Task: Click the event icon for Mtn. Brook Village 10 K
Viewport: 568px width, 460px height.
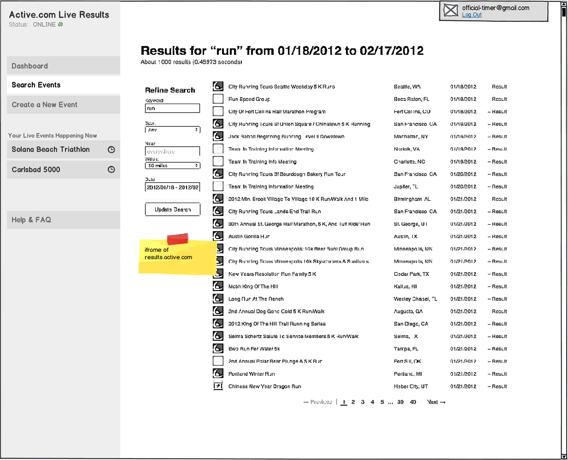Action: (x=218, y=199)
